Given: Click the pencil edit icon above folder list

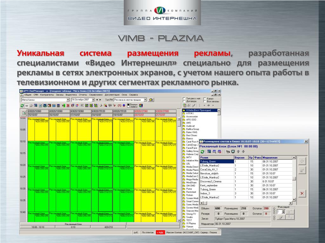Looking at the screenshot, I should 194,105.
